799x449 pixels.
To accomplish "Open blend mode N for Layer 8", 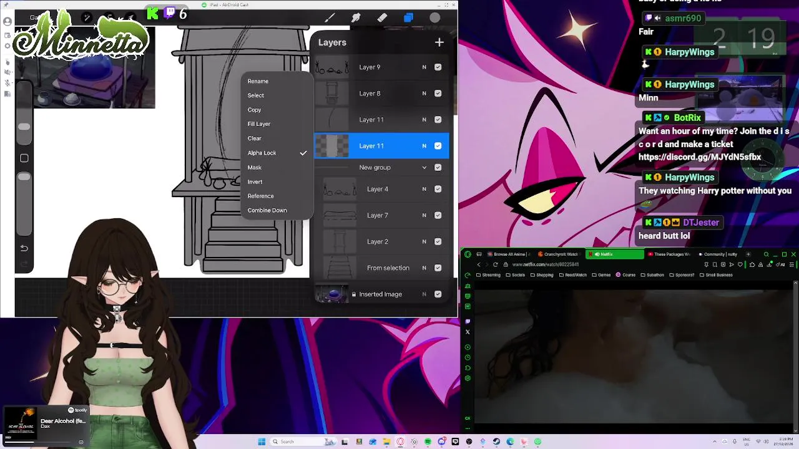I will [424, 94].
